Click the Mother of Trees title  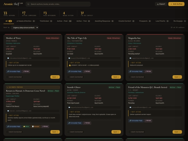click(x=13, y=38)
